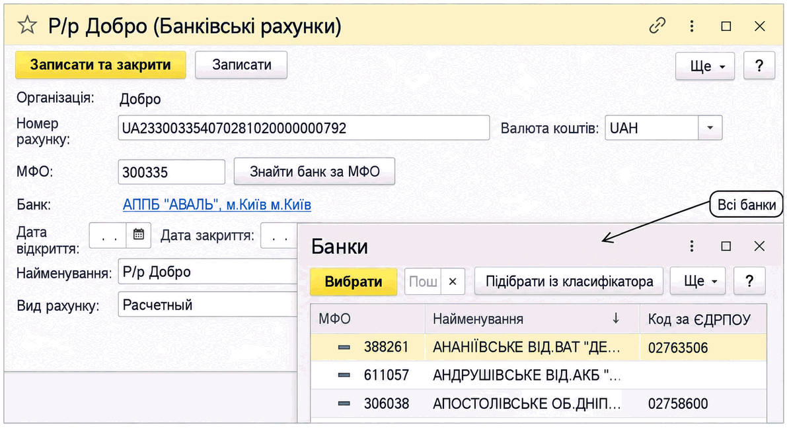Click row icon next to МФО 306038
The height and width of the screenshot is (428, 787).
coord(344,404)
